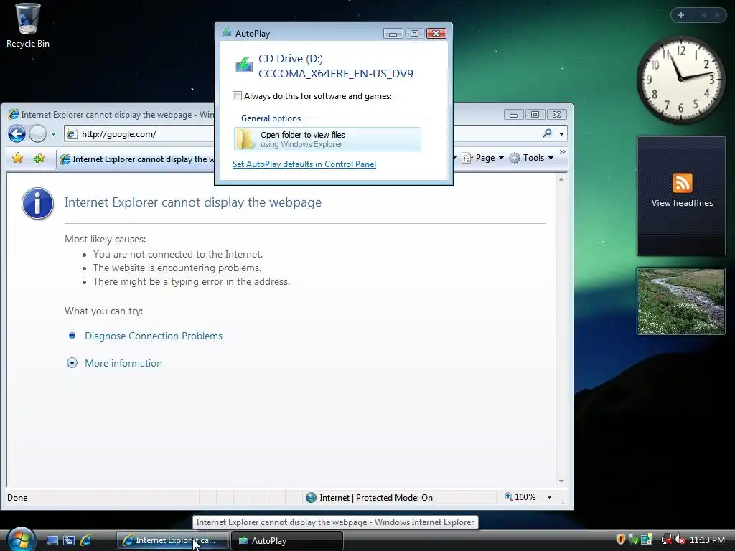This screenshot has height=551, width=735.
Task: Click the Add to Favorites icon
Action: tap(39, 158)
